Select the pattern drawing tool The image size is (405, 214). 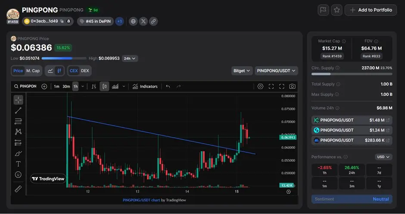(x=19, y=132)
